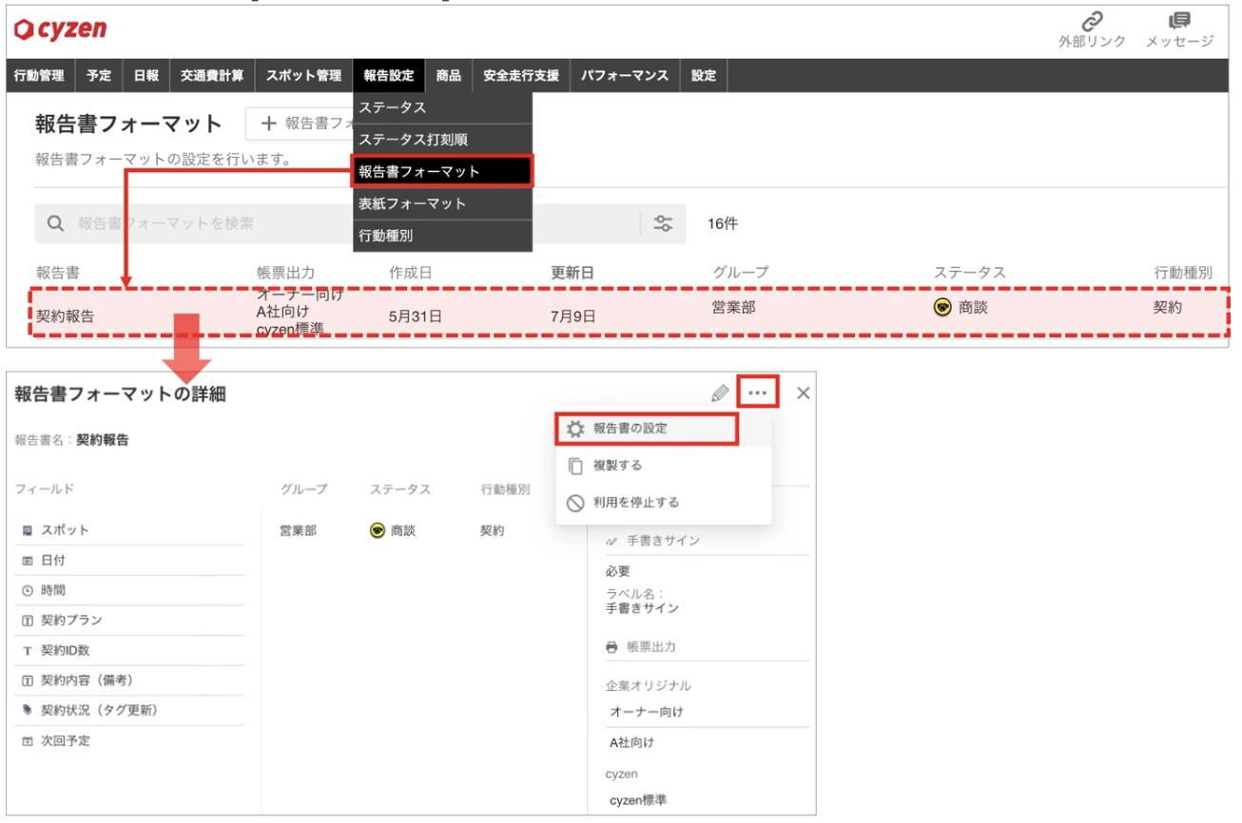
Task: Open the three-dot more options menu
Action: point(757,392)
